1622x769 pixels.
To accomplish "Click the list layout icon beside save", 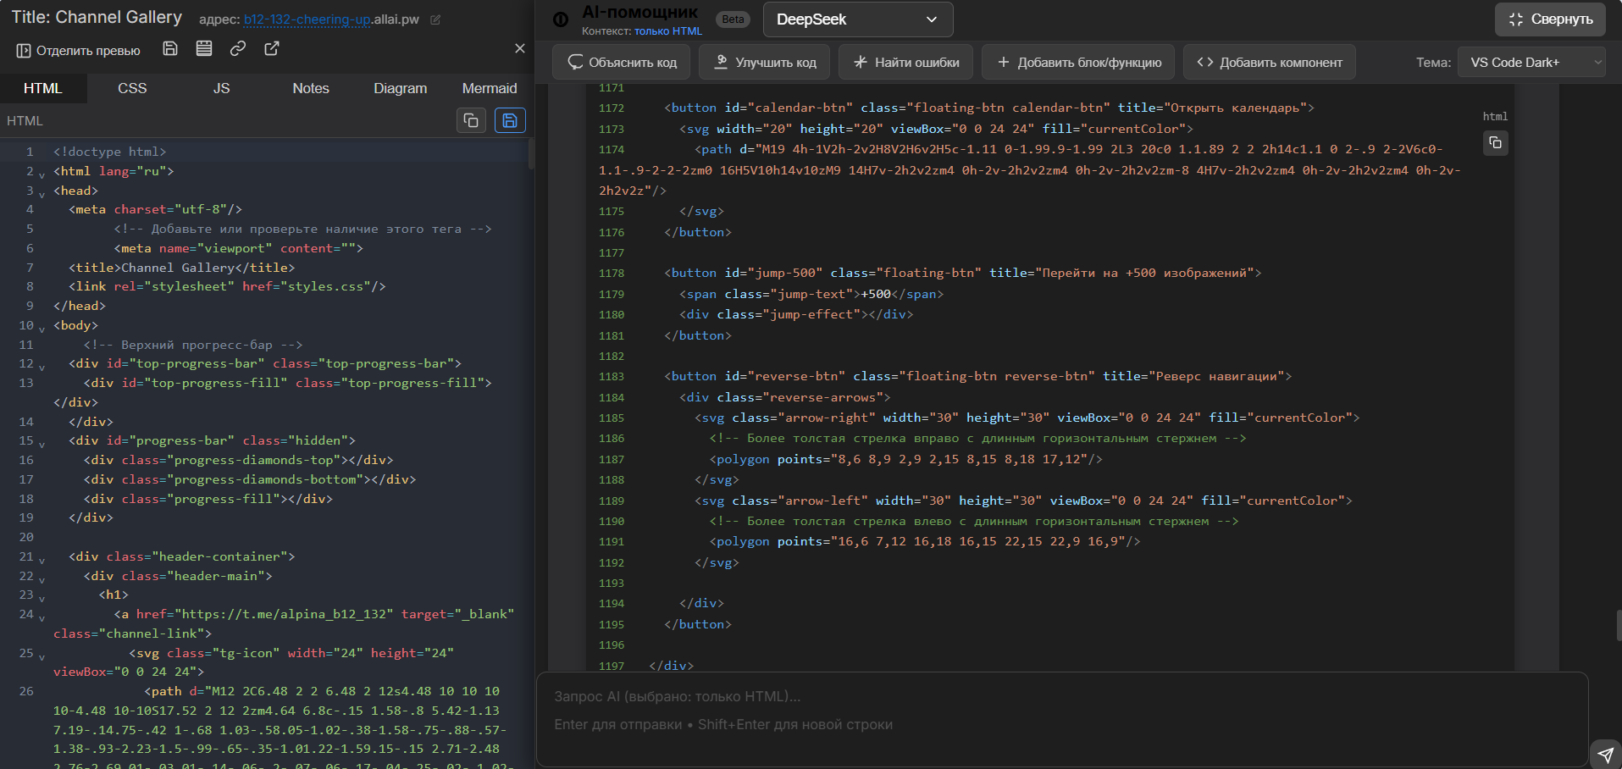I will (204, 49).
